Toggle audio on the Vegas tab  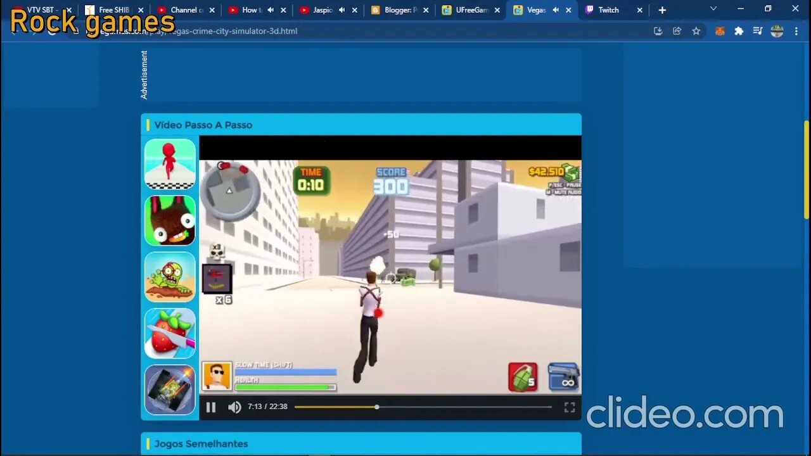(556, 10)
